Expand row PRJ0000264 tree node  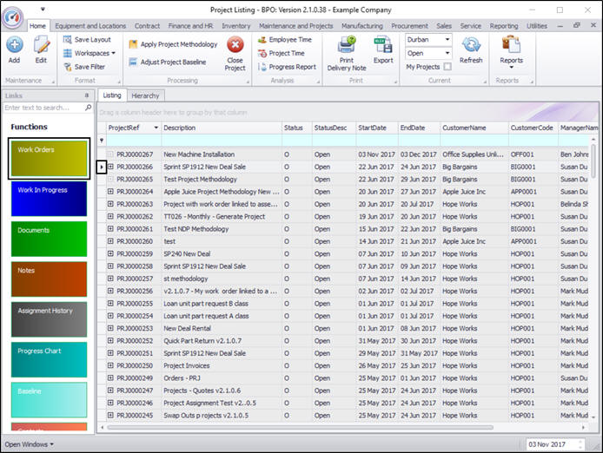coord(110,192)
